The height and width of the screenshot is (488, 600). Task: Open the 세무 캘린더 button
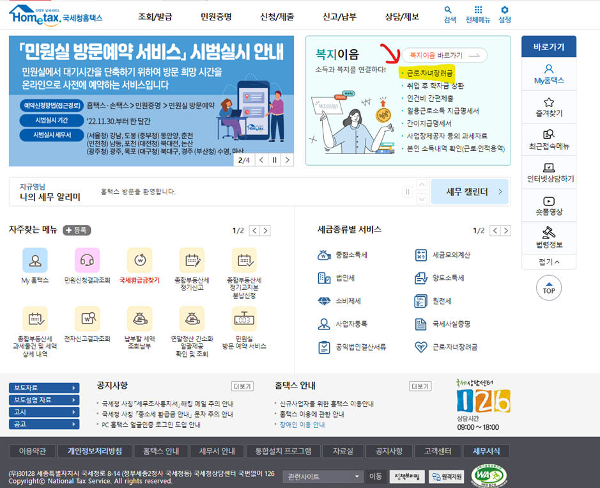tap(470, 192)
